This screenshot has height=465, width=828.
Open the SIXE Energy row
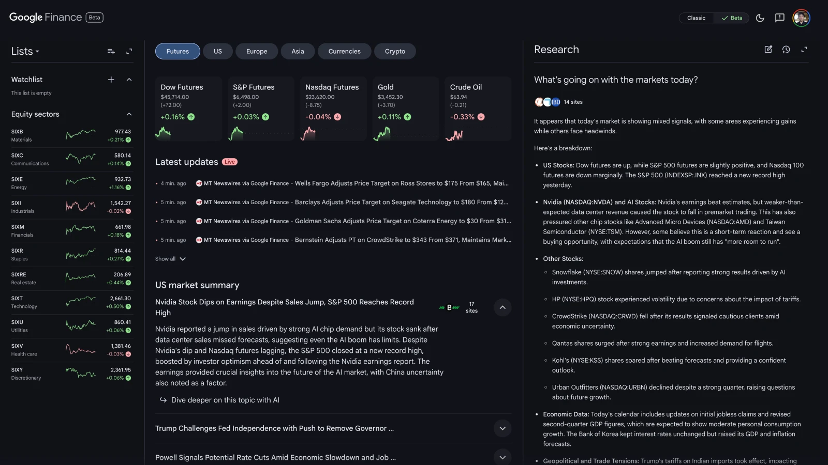[x=71, y=183]
